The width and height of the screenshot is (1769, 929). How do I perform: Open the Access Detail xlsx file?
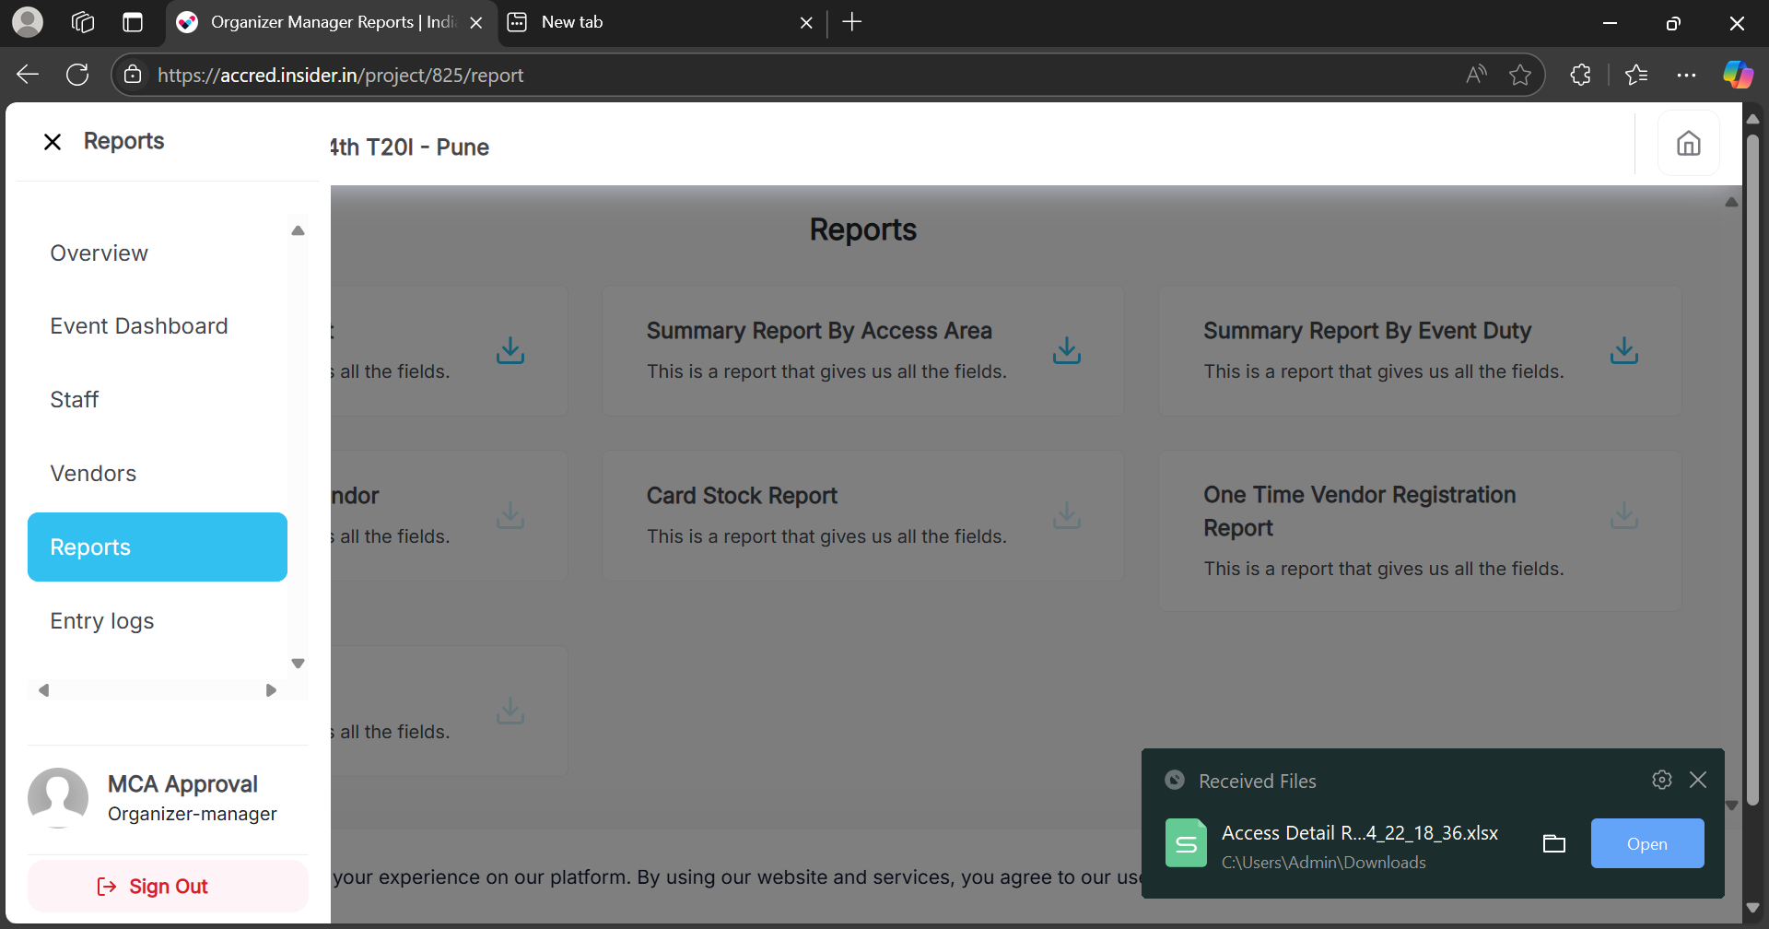click(1646, 843)
